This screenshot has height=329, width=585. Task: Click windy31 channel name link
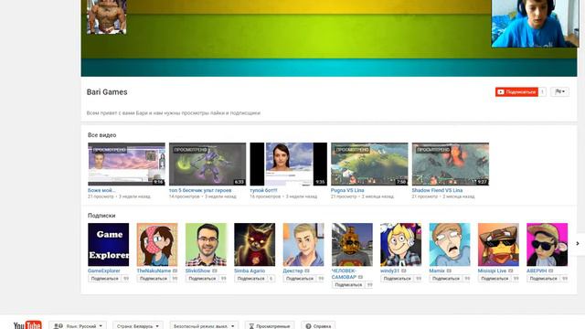(x=390, y=271)
